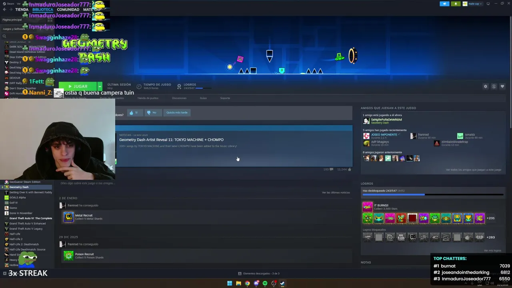Open z0mbaieldiosdeltrap friend avatar
Screen dimensions: 512x288
437,143
